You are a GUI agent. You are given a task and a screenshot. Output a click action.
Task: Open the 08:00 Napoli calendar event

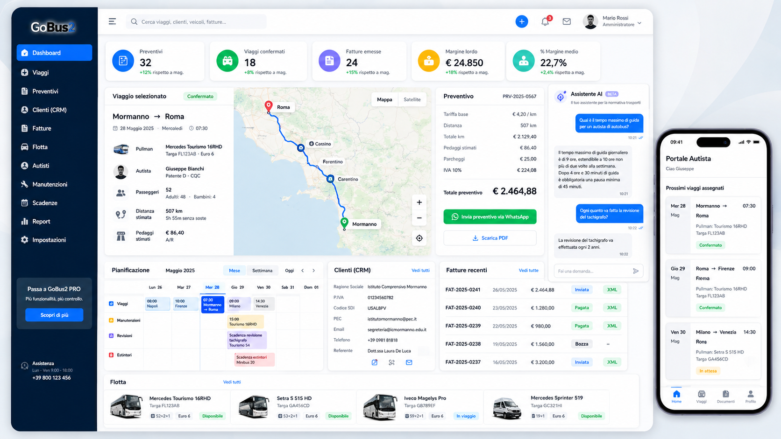pyautogui.click(x=157, y=304)
